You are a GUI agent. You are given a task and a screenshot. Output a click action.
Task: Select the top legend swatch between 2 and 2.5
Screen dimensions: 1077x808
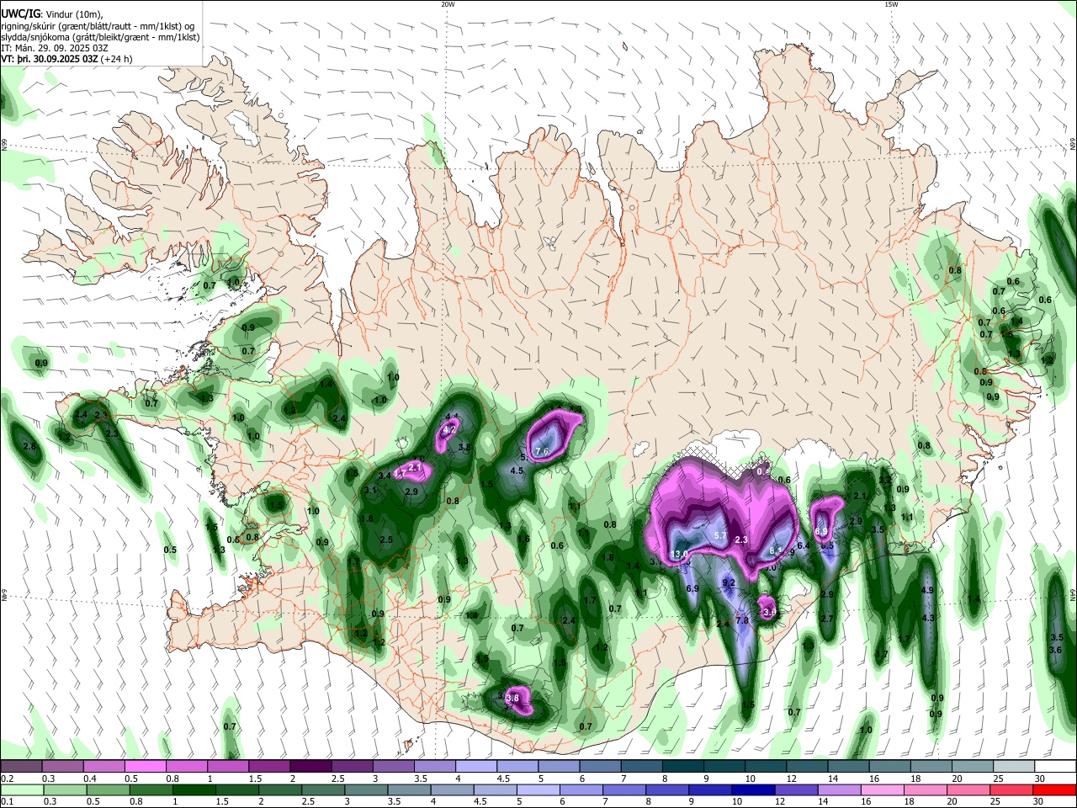point(310,767)
